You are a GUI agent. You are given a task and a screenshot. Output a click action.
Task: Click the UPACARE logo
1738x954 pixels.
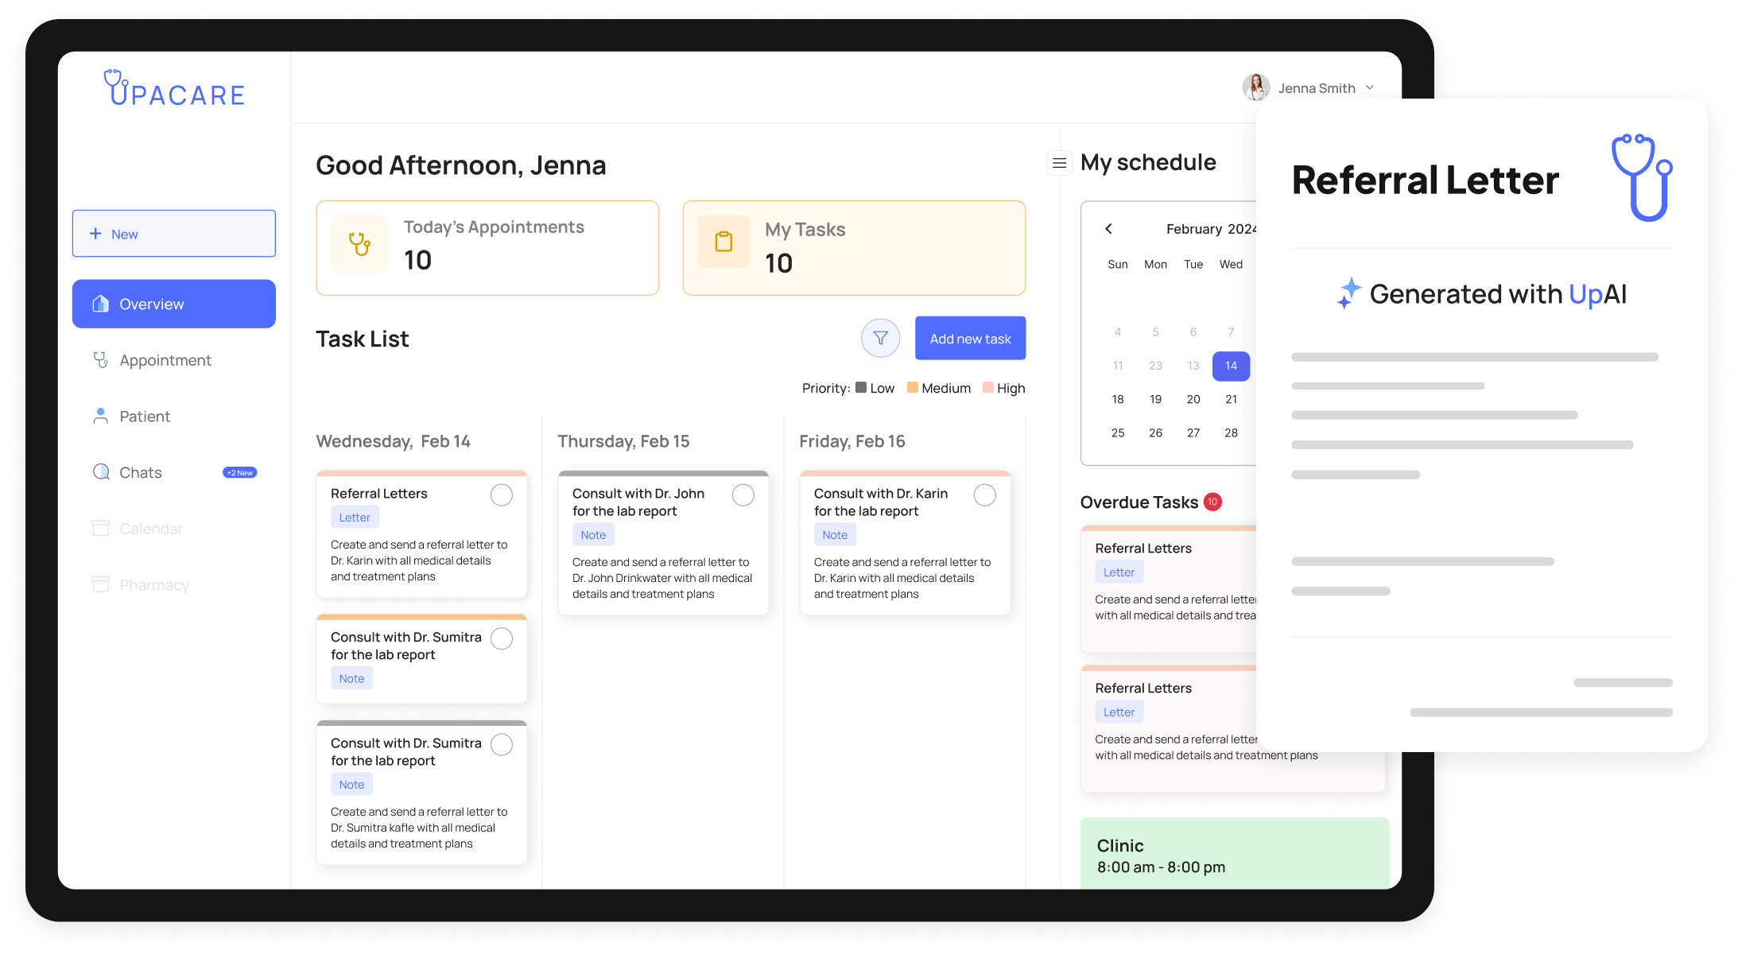(173, 88)
